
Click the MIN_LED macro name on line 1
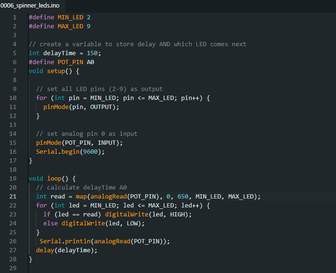(x=70, y=17)
